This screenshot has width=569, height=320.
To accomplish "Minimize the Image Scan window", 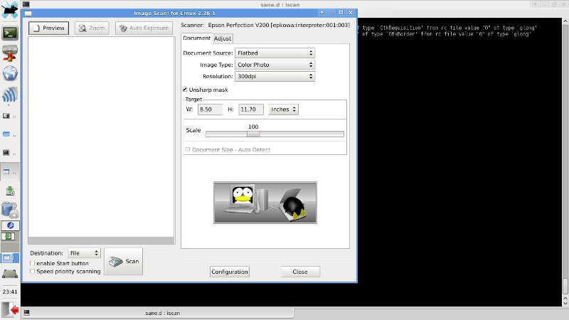I will coord(331,13).
